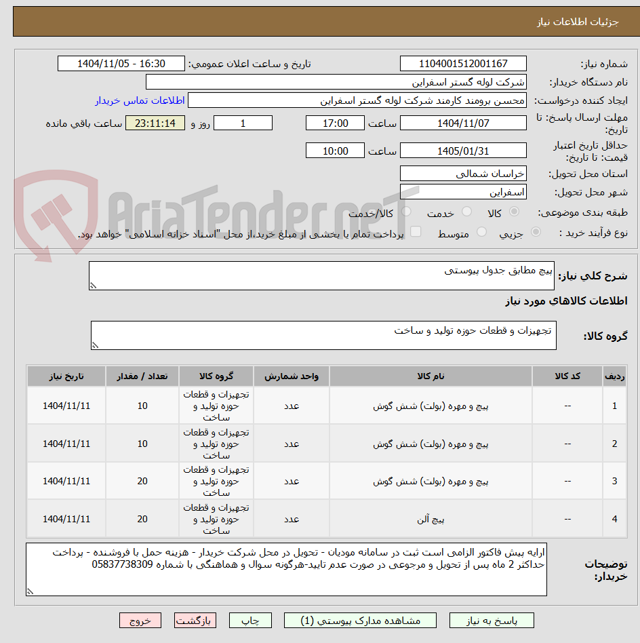Screen dimensions: 640x643
Task: Open اطلاعات تماس خریدار link
Action: click(x=140, y=101)
